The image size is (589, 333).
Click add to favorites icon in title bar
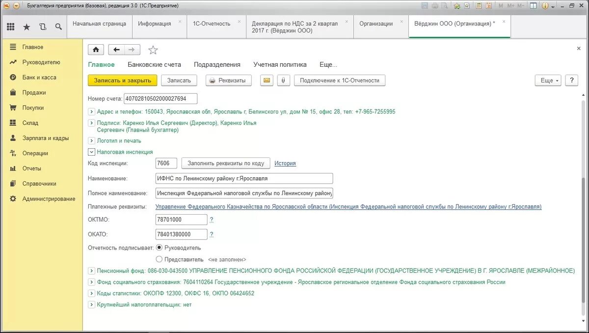(x=457, y=6)
